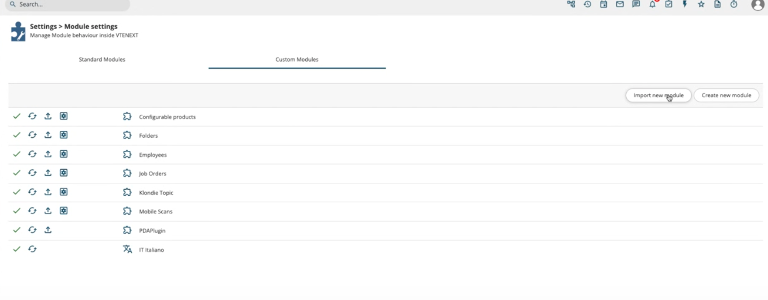Refresh the Mobile Scans module
Viewport: 768px width, 300px height.
pos(32,211)
